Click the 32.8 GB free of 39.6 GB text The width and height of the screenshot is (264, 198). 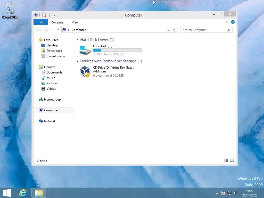coord(108,54)
